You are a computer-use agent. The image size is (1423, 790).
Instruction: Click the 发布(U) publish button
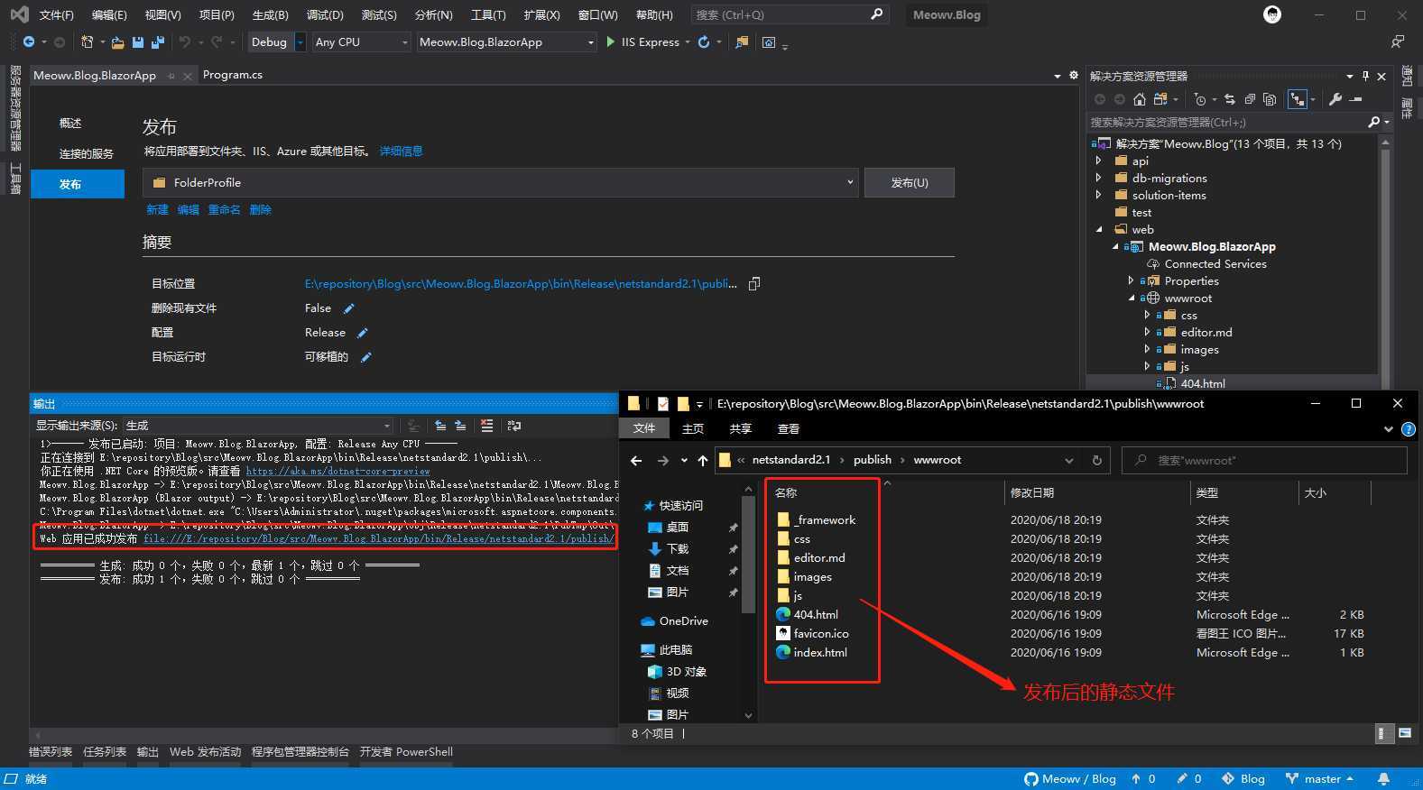tap(909, 183)
